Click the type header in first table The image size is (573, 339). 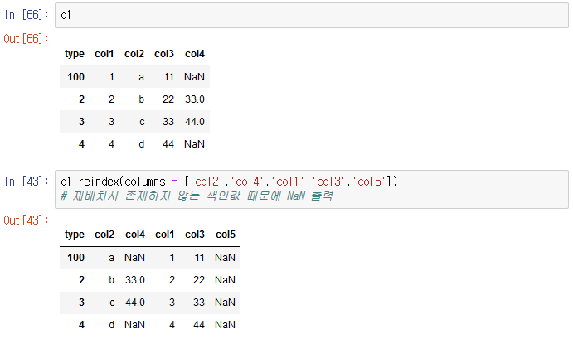click(x=75, y=54)
